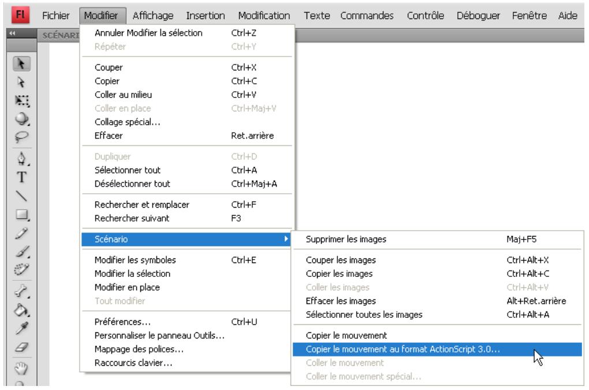The width and height of the screenshot is (589, 390).
Task: Open Collage spécial dialog
Action: click(x=187, y=122)
